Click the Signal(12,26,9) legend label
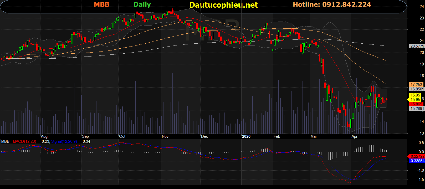This screenshot has height=189, width=425. click(64, 141)
